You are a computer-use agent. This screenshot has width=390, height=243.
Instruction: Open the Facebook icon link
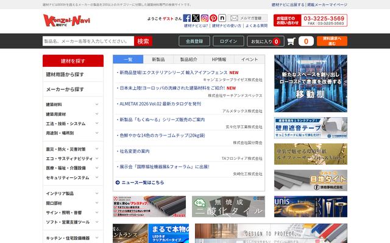point(187,18)
